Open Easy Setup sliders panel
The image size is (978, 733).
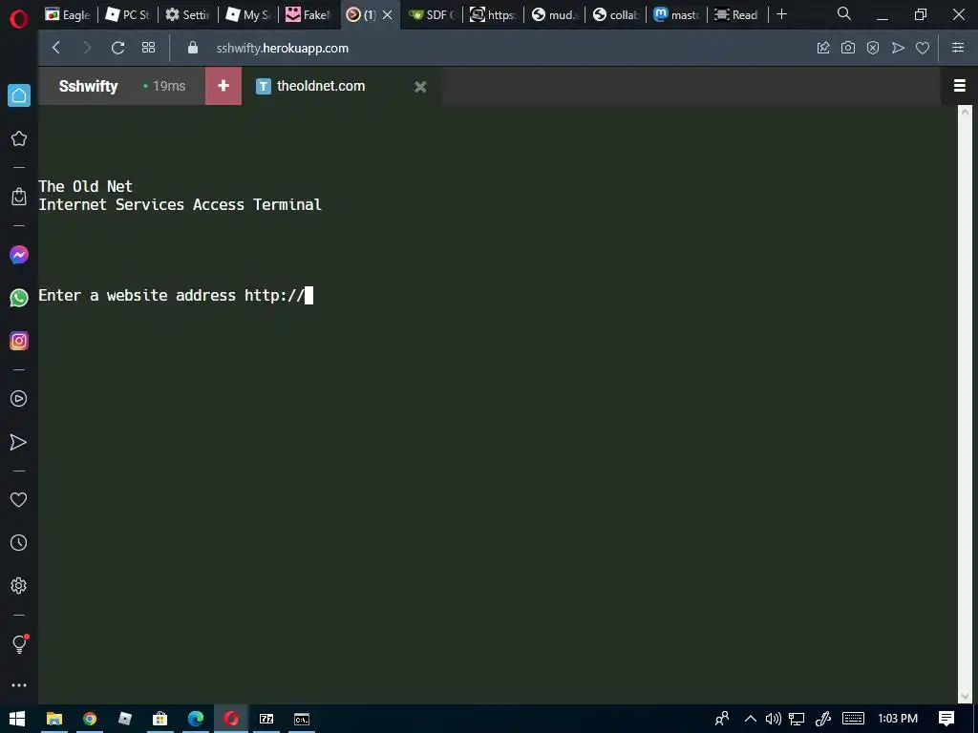tap(958, 48)
